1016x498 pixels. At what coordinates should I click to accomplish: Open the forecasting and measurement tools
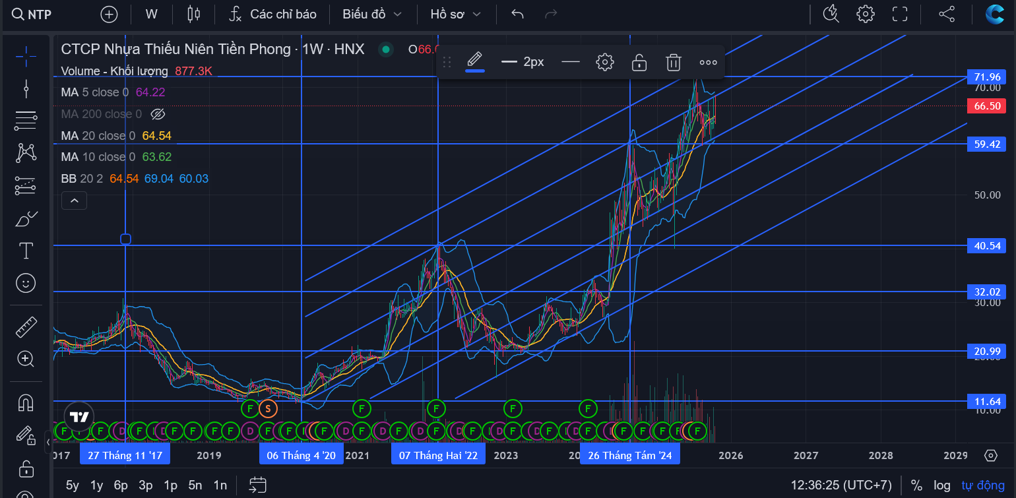point(26,186)
